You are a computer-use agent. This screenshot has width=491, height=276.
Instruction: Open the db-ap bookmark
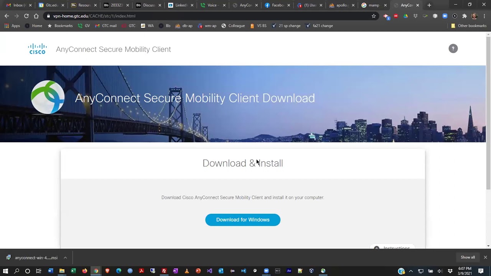(184, 26)
